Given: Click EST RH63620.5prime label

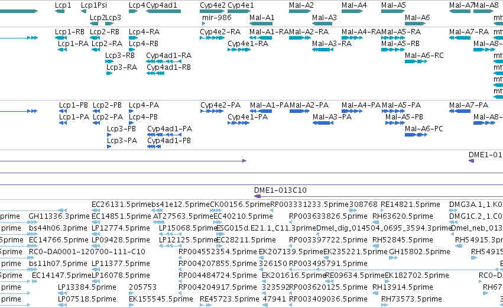Looking at the screenshot, I should pos(403,216).
